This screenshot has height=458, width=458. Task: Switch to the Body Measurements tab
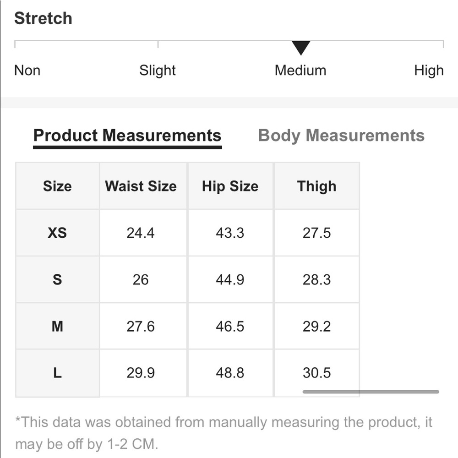(x=341, y=136)
